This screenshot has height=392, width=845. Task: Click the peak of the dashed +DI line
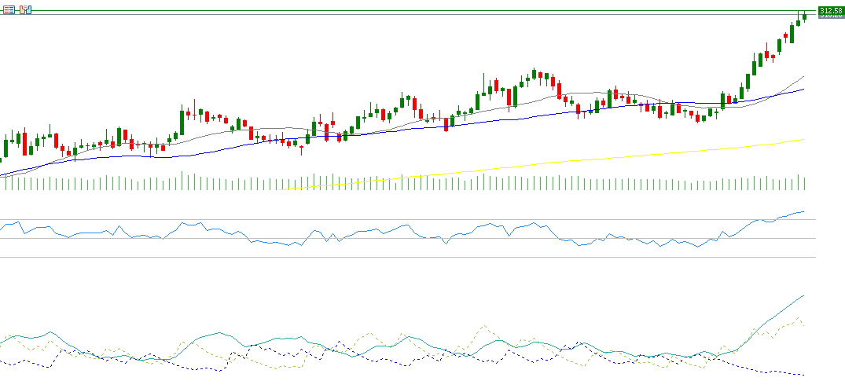[x=799, y=318]
